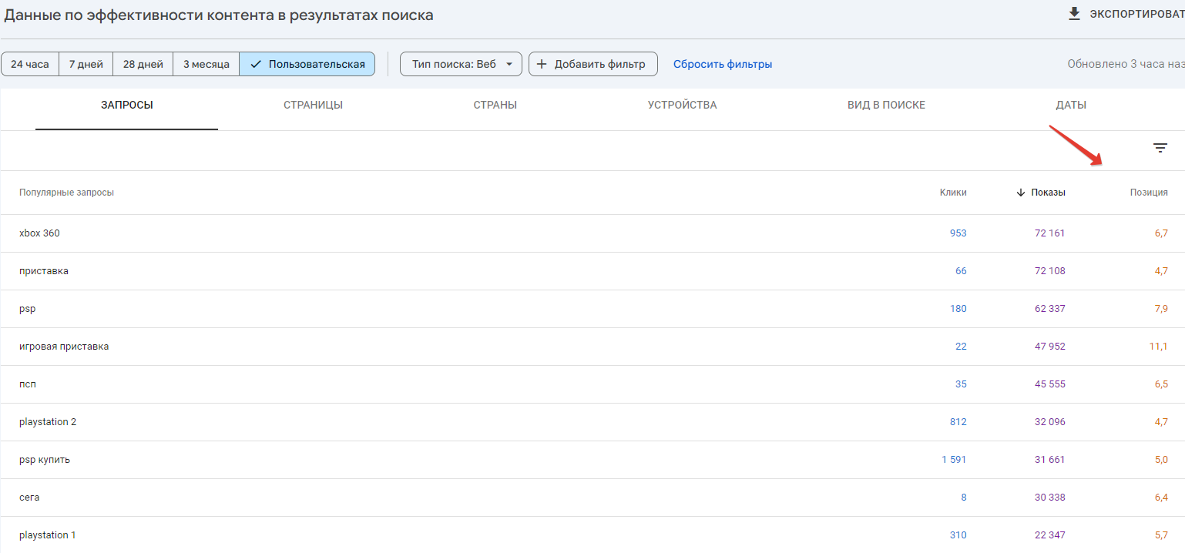The image size is (1185, 553).
Task: Select the игровая приставка query row
Action: click(592, 347)
